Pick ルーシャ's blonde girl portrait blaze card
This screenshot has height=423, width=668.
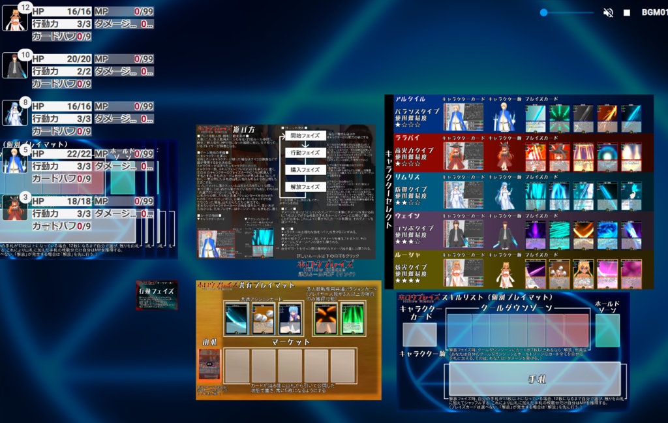coord(583,274)
